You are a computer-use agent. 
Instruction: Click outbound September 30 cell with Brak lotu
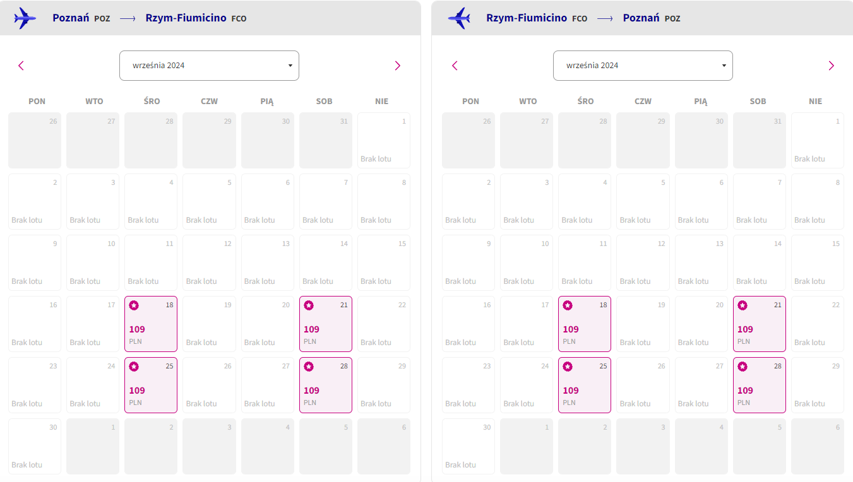(x=35, y=447)
